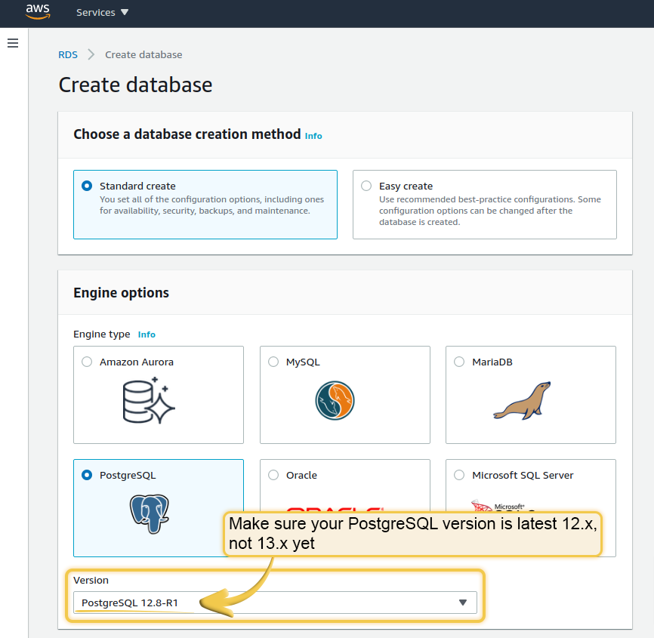This screenshot has width=654, height=638.
Task: Click the MariaDB seal logo
Action: (x=522, y=400)
